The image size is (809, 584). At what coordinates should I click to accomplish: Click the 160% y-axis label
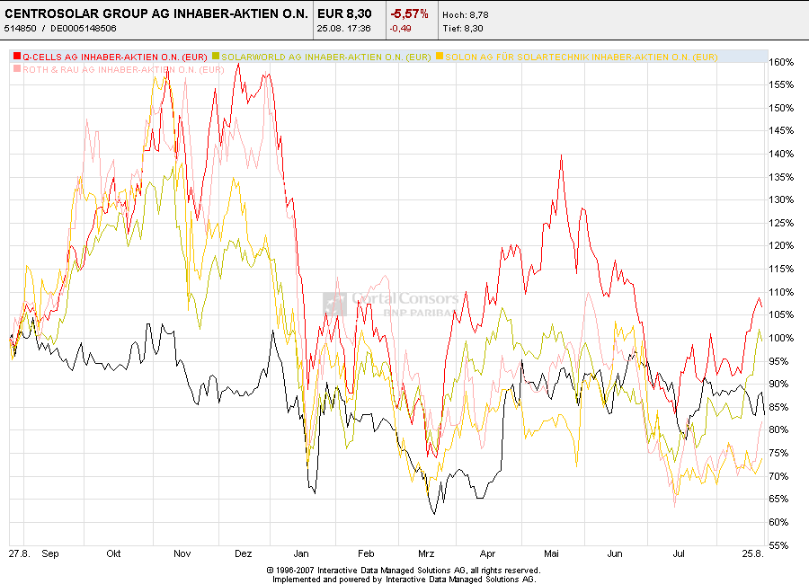[781, 62]
